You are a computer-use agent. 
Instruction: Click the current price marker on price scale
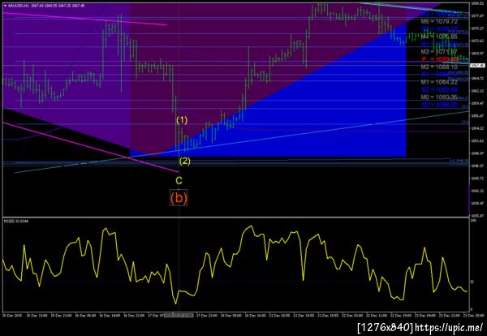[x=478, y=65]
